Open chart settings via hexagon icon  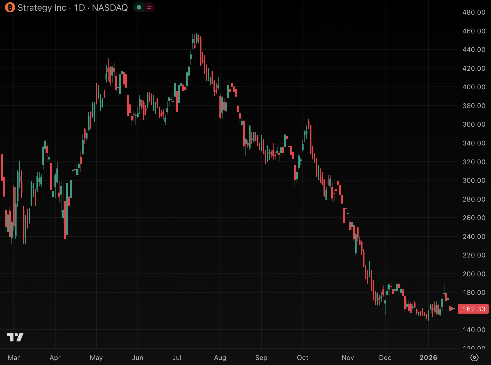[x=474, y=357]
